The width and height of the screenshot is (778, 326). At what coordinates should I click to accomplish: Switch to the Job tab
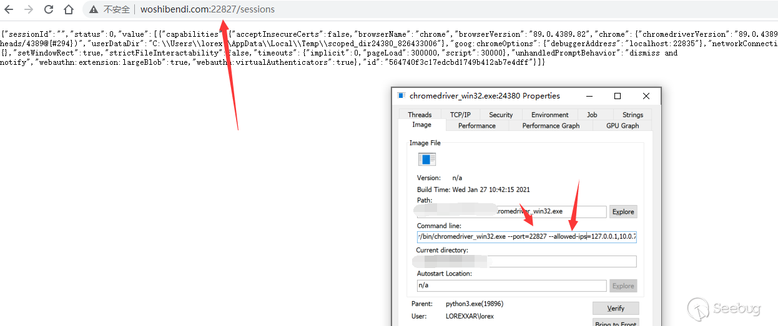(592, 115)
